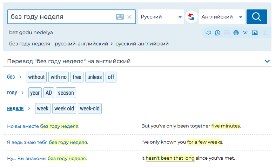Select the 'free' translation chip

[x=77, y=77]
